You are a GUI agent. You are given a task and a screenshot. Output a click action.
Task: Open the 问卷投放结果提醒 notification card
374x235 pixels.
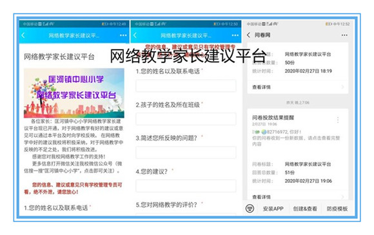point(297,155)
